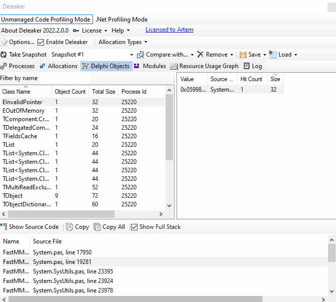The image size is (336, 302).
Task: Click the stack list horizontal scrollbar thumb
Action: pos(135,299)
